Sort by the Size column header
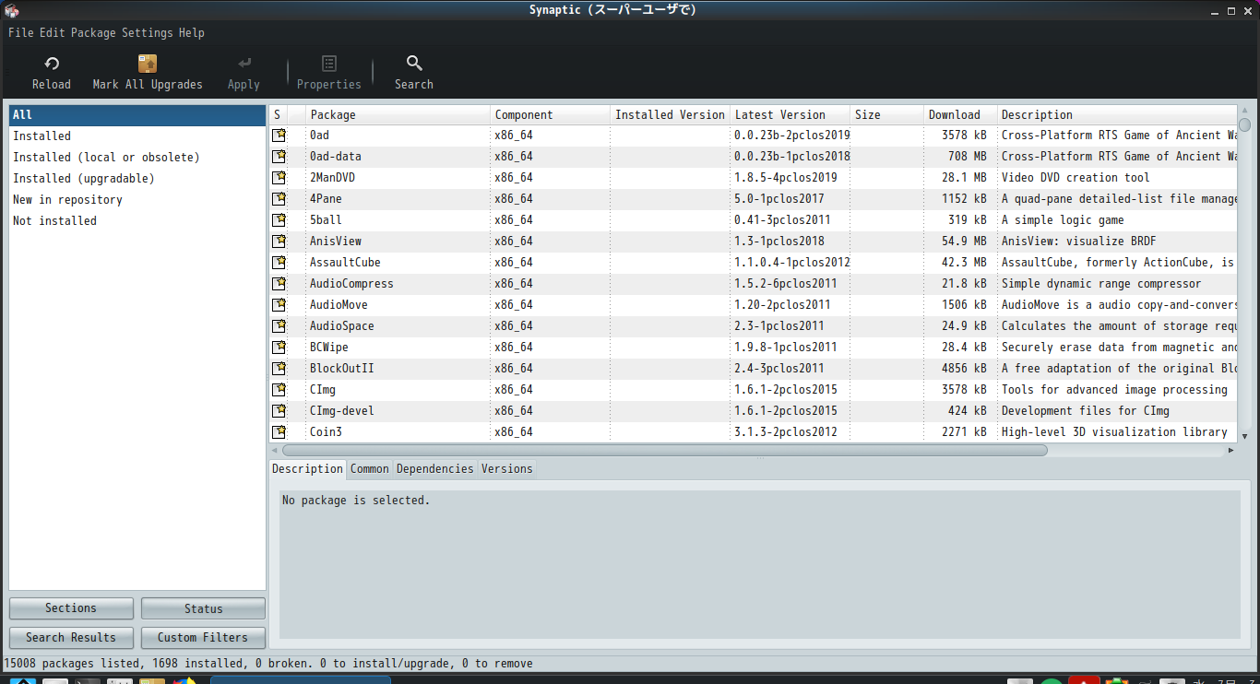This screenshot has height=684, width=1260. click(x=886, y=114)
